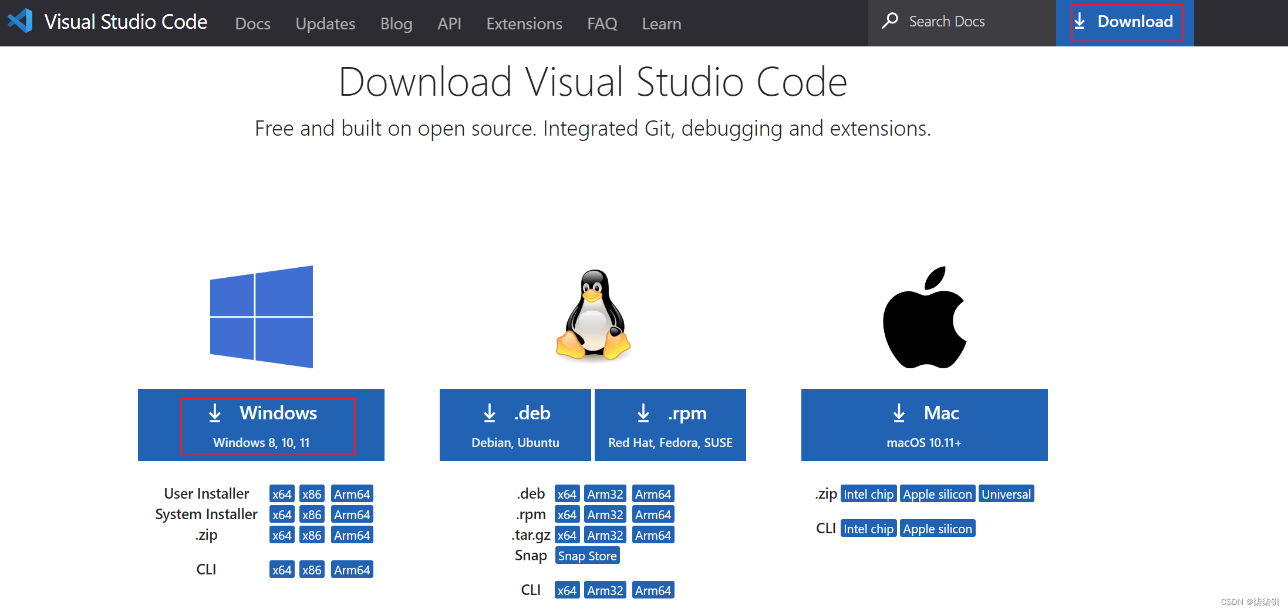Download the Windows 8, 10, 11 installer
This screenshot has width=1288, height=612.
pyautogui.click(x=261, y=425)
